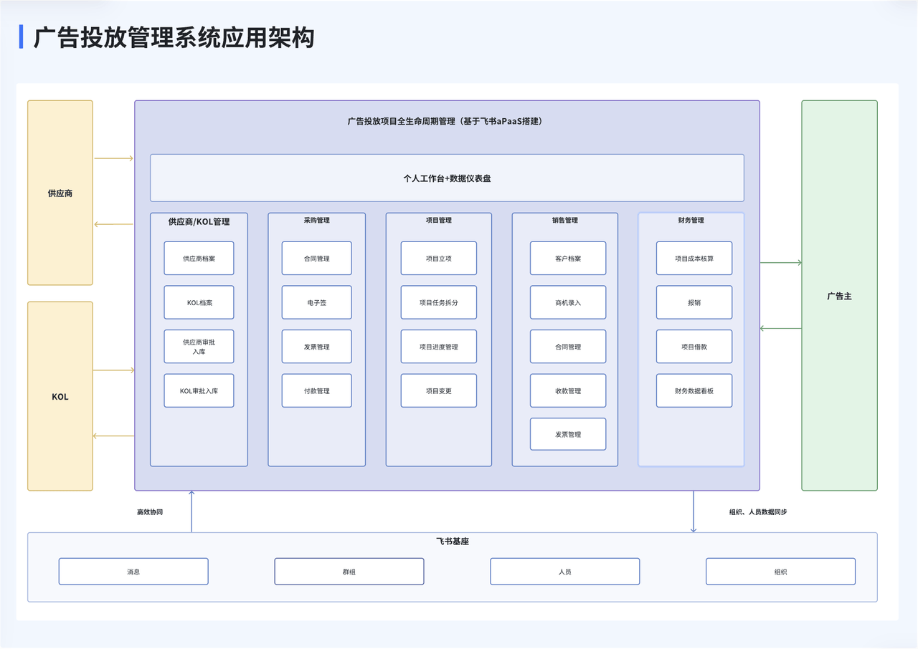Select the 项目任务拆分 box
This screenshot has height=649, width=918.
439,302
